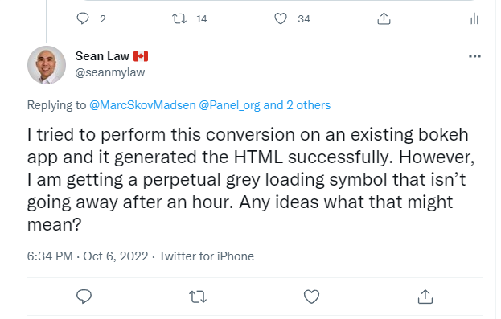The width and height of the screenshot is (501, 319).
Task: Click the Twitter for iPhone source link
Action: tap(207, 256)
